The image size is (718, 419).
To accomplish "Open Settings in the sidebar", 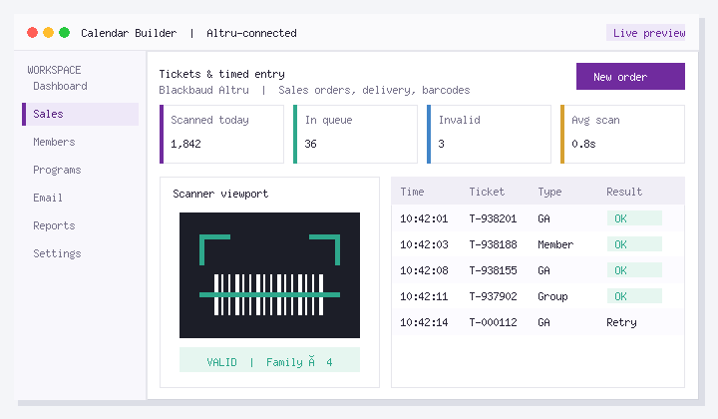I will coord(57,253).
